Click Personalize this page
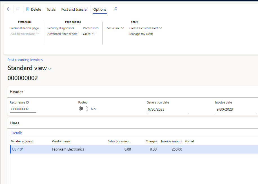The width and height of the screenshot is (258, 184). pos(25,28)
